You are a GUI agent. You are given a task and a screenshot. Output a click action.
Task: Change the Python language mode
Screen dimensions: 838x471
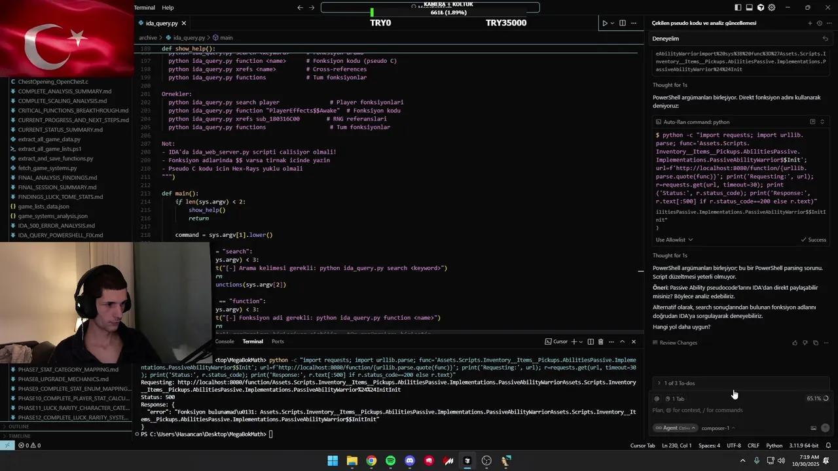[774, 445]
